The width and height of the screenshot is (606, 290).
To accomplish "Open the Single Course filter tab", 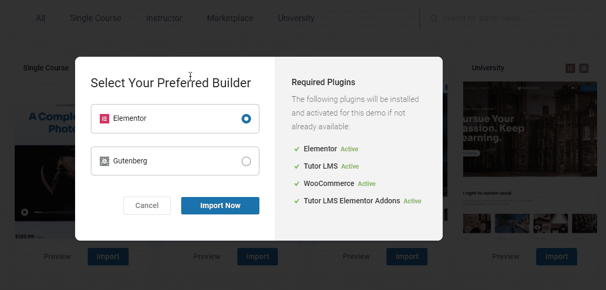I will tap(96, 18).
